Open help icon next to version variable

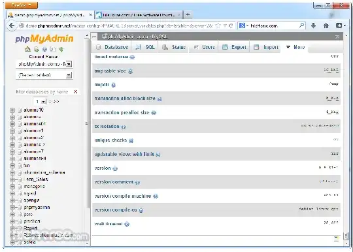tap(115, 168)
